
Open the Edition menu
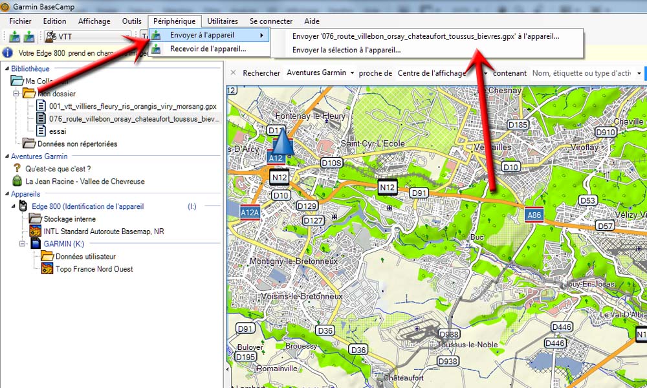point(54,21)
